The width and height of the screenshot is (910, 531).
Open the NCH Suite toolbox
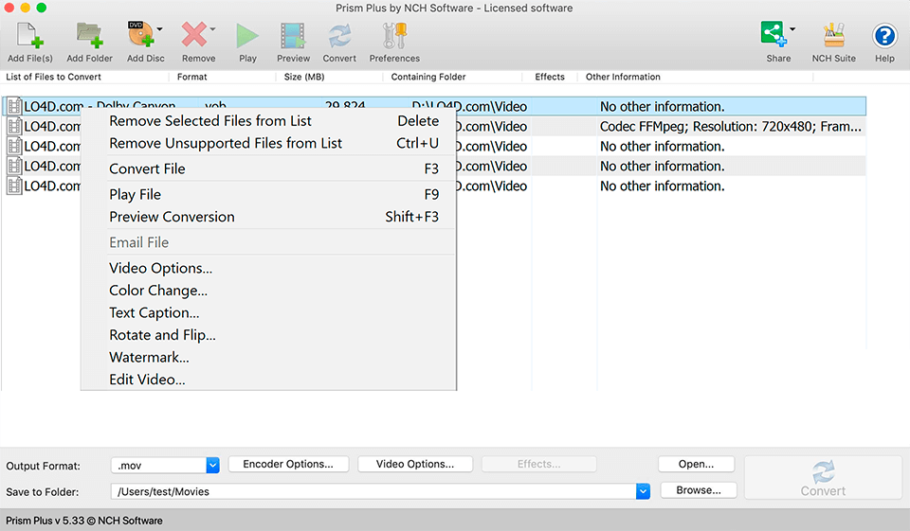(834, 36)
